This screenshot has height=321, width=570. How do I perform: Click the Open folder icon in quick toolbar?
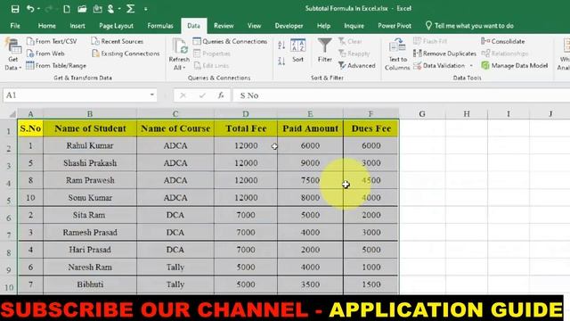pyautogui.click(x=82, y=9)
